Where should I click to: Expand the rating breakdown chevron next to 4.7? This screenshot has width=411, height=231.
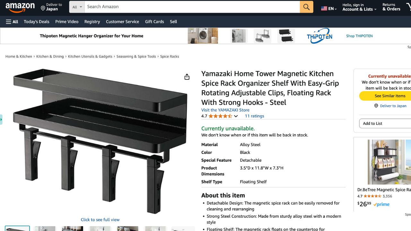(x=236, y=116)
